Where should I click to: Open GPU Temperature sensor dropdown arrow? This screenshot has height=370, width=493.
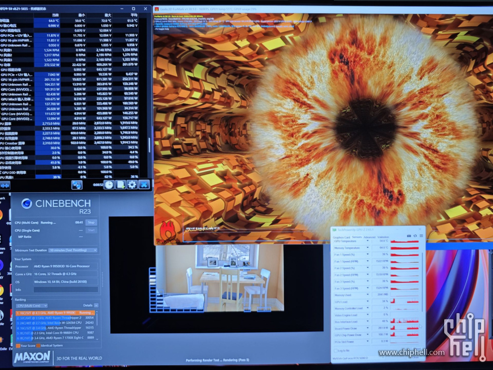click(x=368, y=241)
